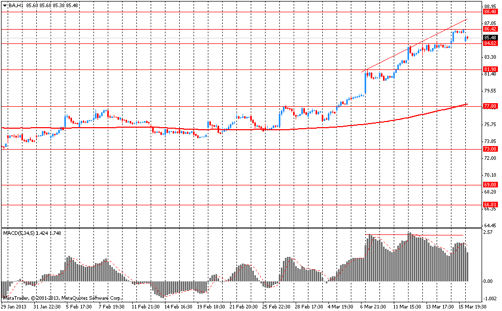The height and width of the screenshot is (311, 502).
Task: Click the 14 Feb 16:30 time label
Action: click(x=179, y=306)
